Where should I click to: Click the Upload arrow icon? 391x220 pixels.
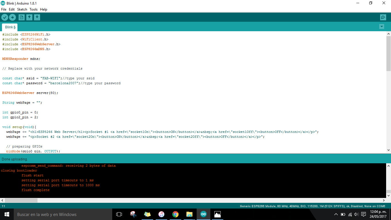pos(12,17)
